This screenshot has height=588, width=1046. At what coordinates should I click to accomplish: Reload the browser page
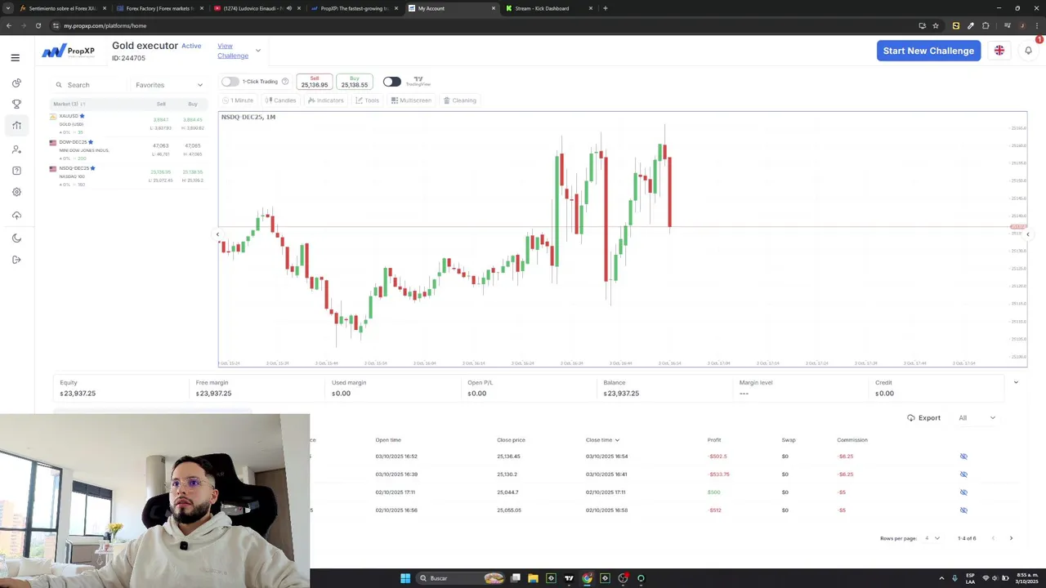pos(38,25)
